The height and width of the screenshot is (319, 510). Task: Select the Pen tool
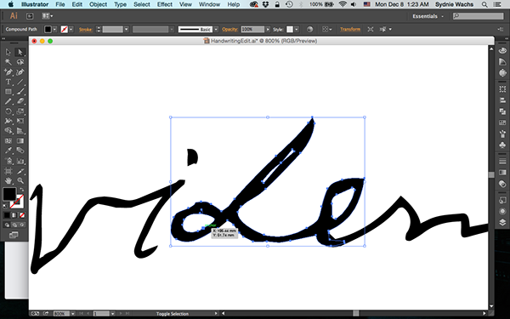point(8,72)
